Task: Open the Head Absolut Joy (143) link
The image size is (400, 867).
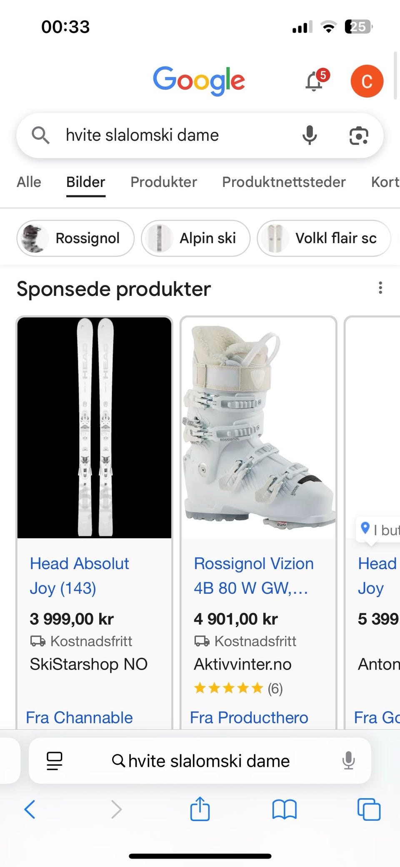Action: click(x=79, y=575)
